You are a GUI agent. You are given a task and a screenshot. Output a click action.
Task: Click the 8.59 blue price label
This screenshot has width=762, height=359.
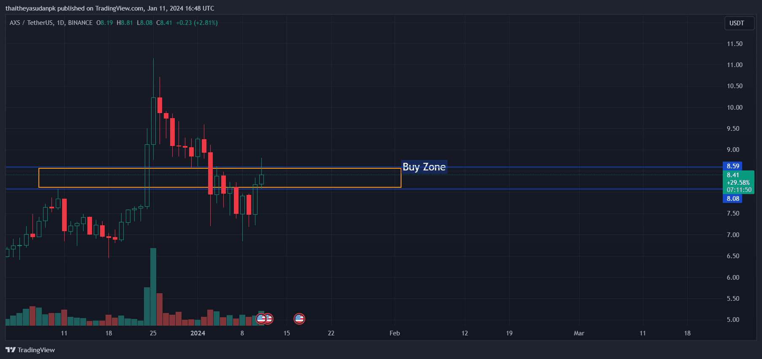tap(732, 166)
